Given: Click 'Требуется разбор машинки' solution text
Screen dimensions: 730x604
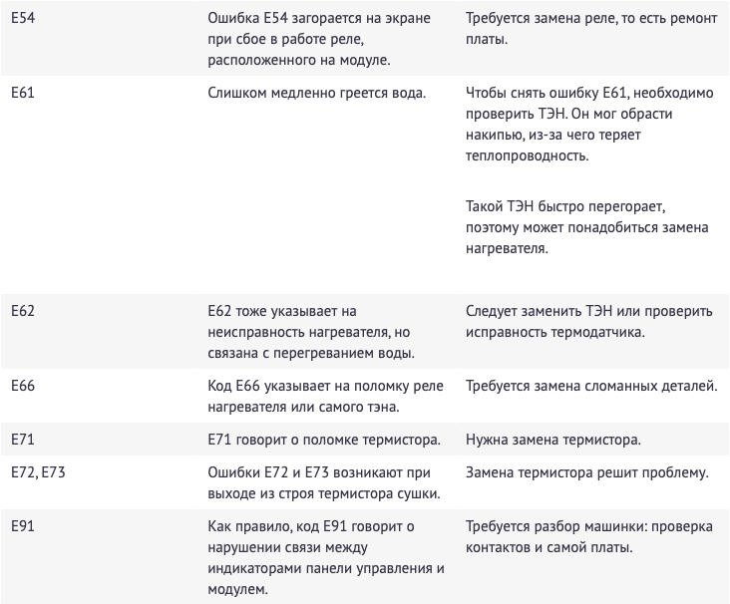Looking at the screenshot, I should [x=589, y=536].
